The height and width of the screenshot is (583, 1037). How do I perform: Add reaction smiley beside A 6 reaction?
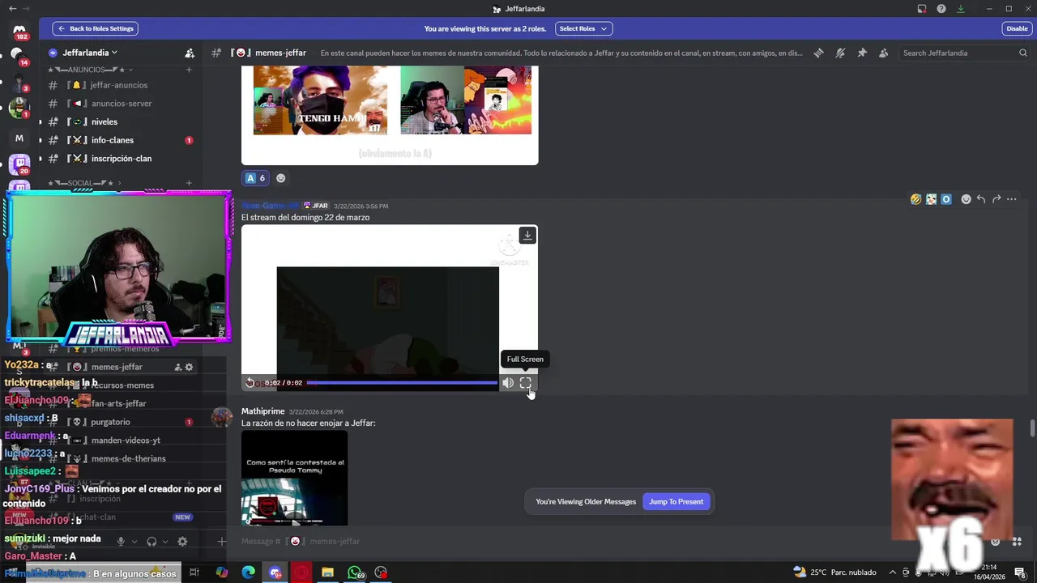click(x=280, y=178)
